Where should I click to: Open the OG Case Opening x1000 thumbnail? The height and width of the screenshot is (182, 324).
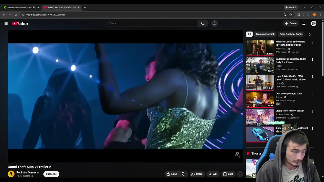(260, 100)
